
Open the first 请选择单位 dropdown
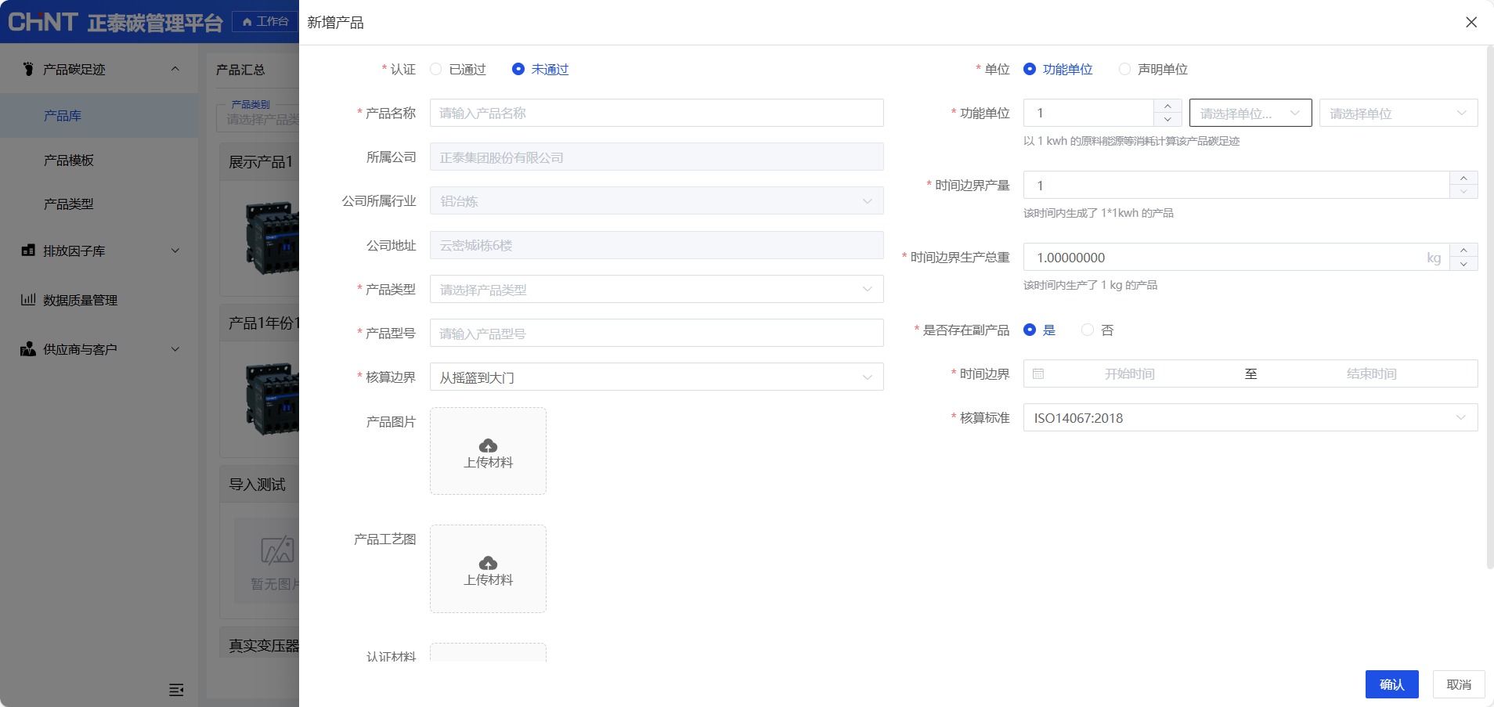tap(1250, 113)
